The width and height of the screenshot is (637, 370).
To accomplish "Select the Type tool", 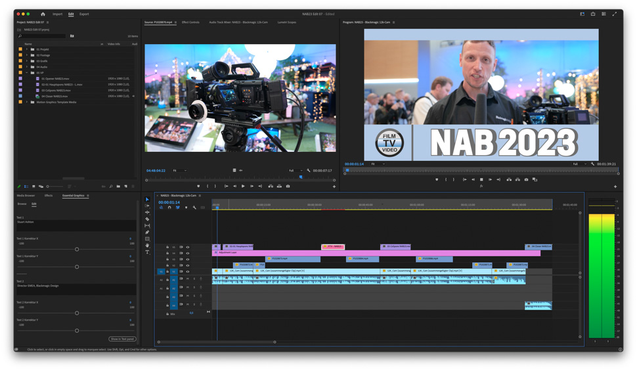I will click(147, 252).
